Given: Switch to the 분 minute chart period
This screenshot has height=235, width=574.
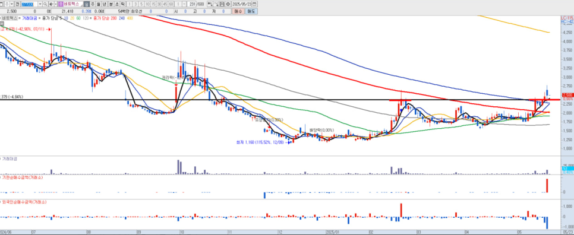Looking at the screenshot, I should tap(111, 4).
